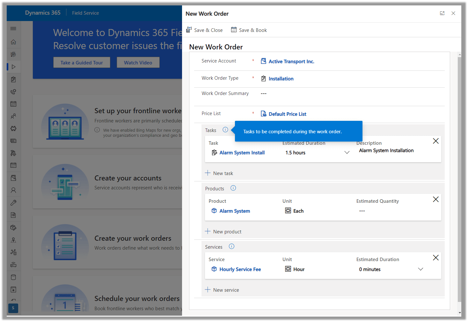
Task: Open the Hour unit link
Action: [299, 269]
